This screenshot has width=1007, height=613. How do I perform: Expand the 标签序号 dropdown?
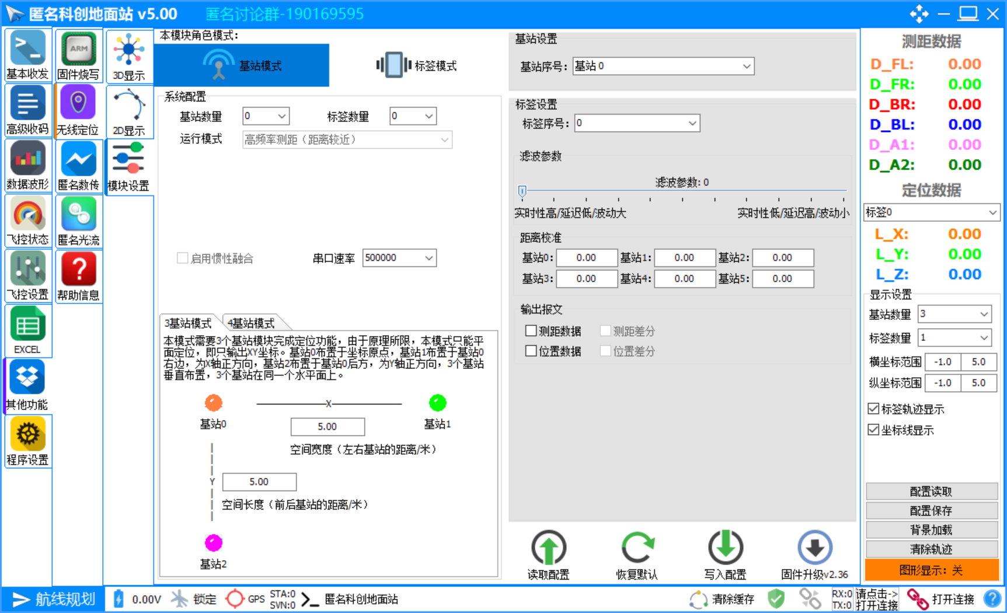[x=637, y=123]
